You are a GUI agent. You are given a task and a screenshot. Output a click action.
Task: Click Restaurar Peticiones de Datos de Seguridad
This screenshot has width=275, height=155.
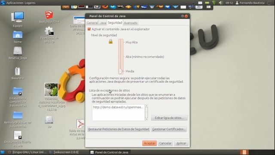(x=119, y=129)
